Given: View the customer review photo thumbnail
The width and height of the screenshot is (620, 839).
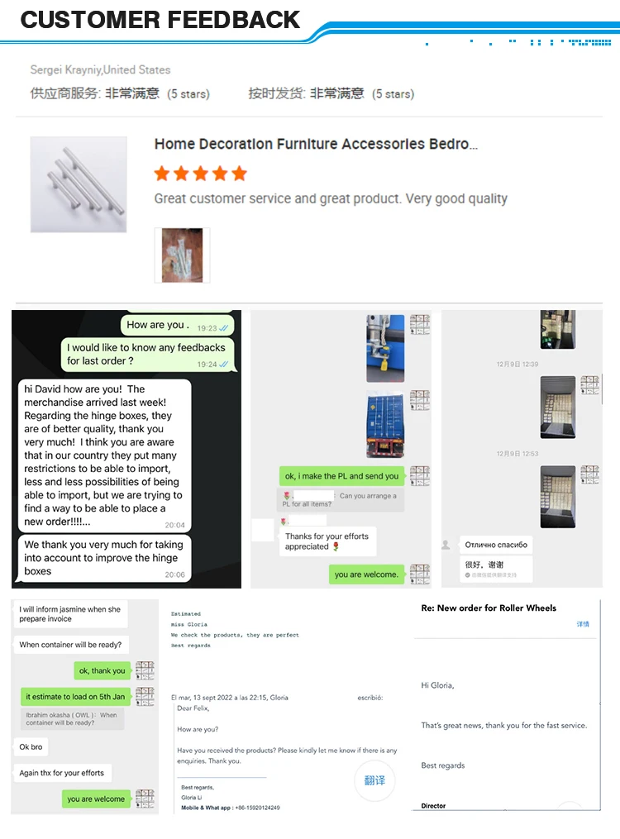Looking at the screenshot, I should [182, 255].
